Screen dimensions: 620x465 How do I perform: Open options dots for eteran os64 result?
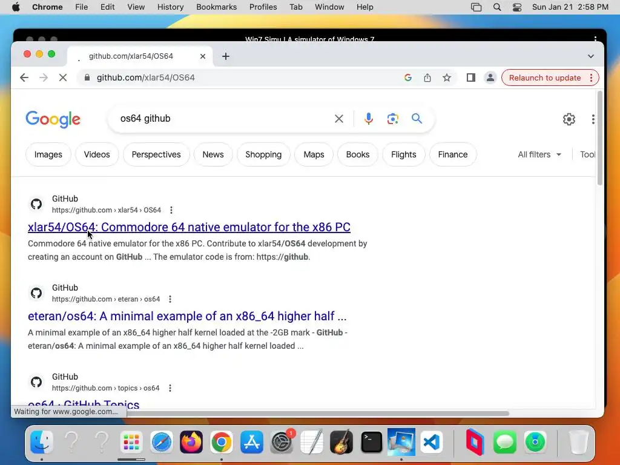[x=170, y=299]
